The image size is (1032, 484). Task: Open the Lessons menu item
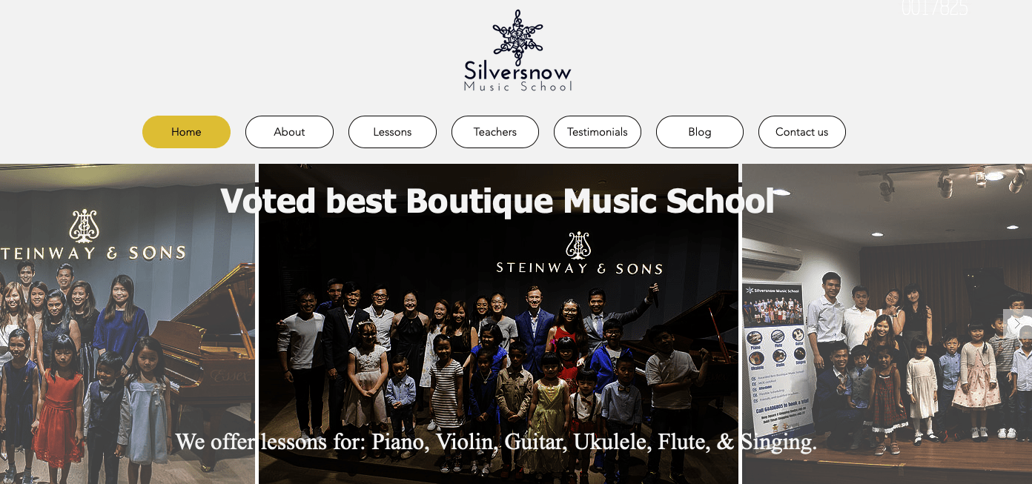point(392,132)
